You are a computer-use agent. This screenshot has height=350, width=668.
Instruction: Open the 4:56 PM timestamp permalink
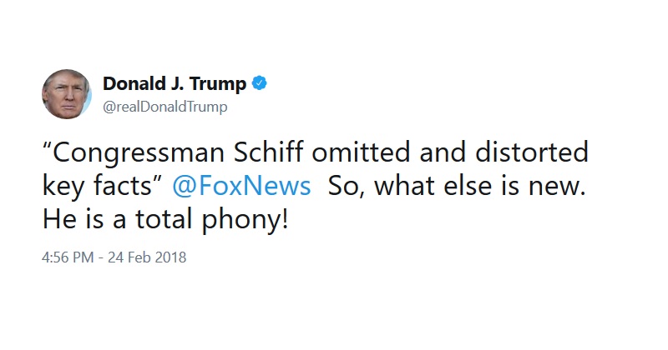coord(68,257)
